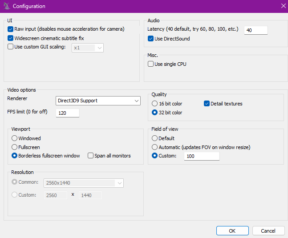
Task: Click the FPS limit input field
Action: [68, 113]
